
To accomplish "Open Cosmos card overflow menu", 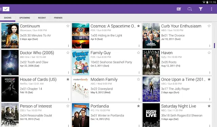I will point(139,46).
